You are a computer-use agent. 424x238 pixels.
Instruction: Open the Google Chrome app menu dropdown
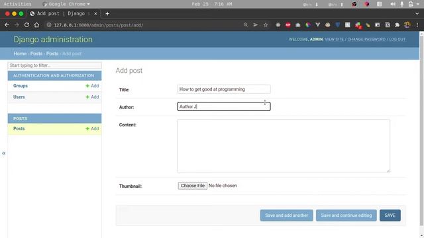coord(66,4)
